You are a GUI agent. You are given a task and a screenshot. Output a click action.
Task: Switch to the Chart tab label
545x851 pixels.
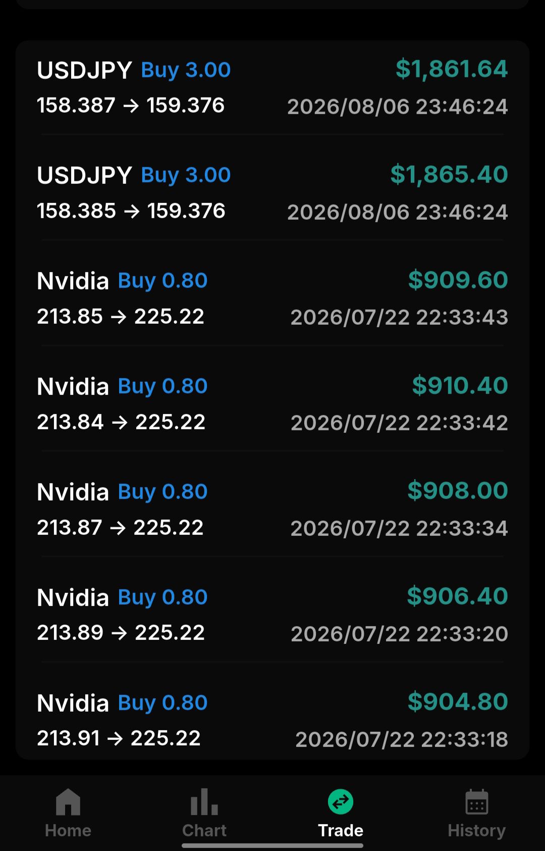coord(204,830)
